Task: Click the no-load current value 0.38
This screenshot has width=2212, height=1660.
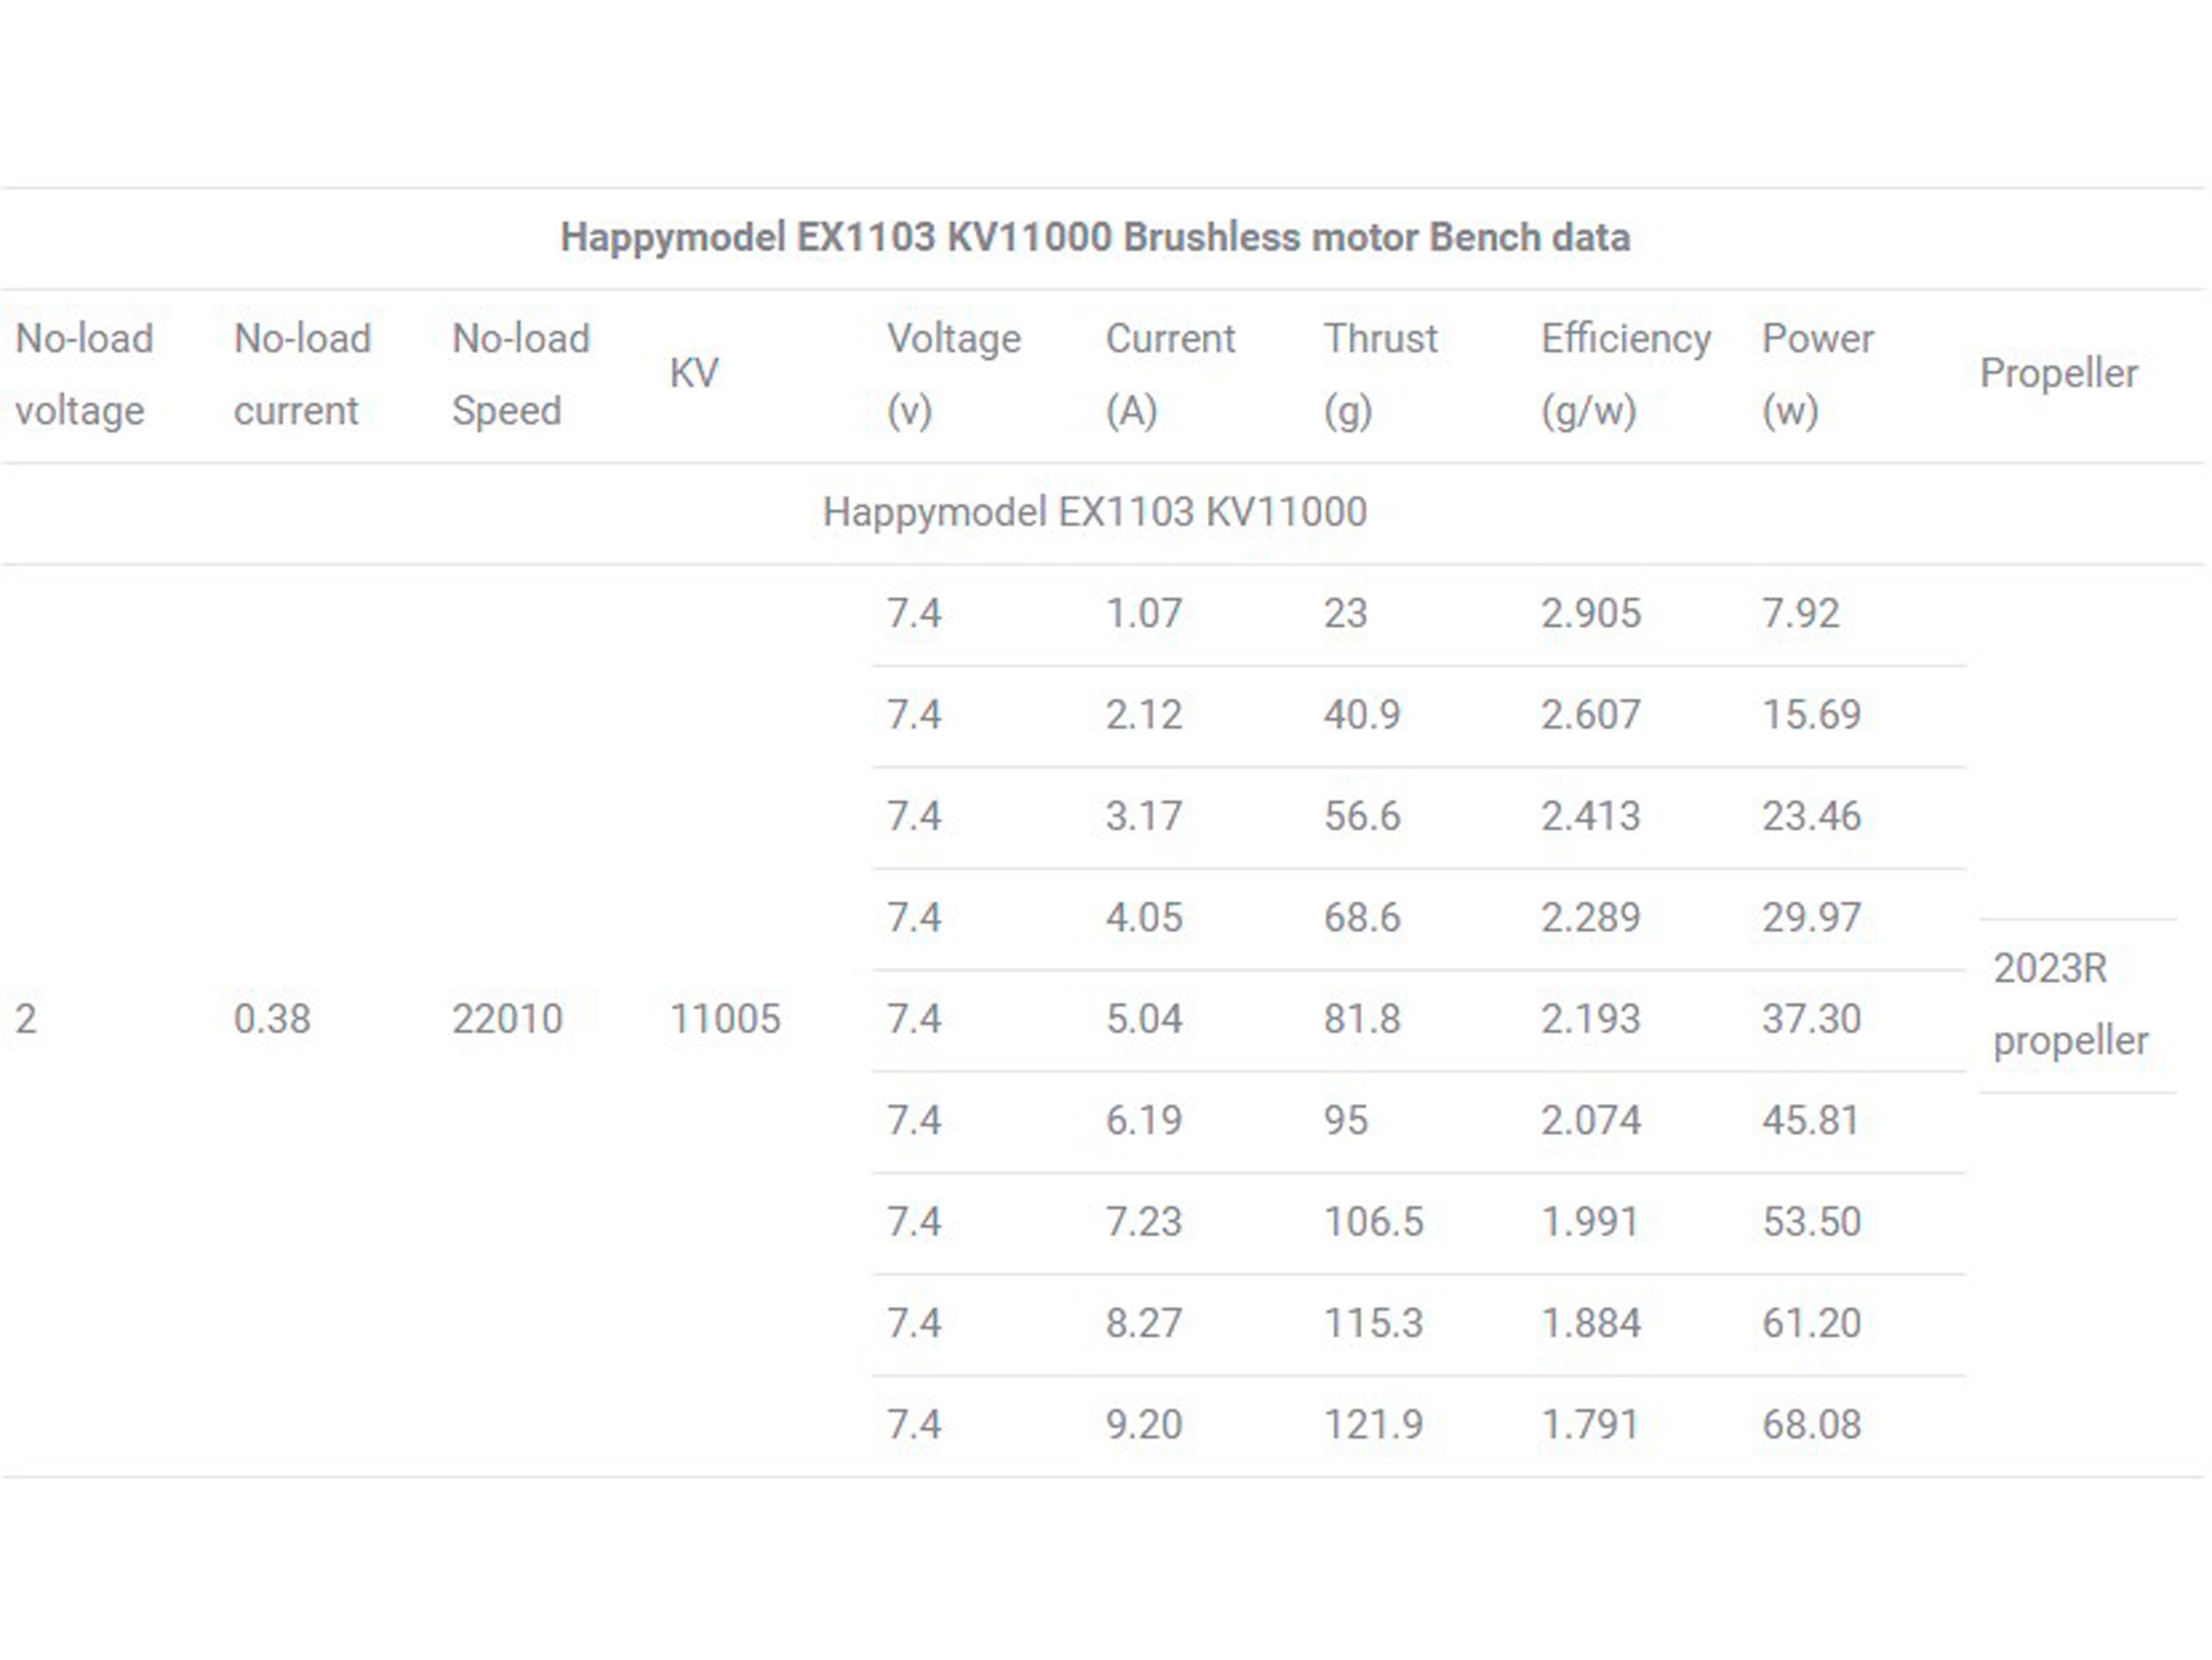Action: (272, 1019)
